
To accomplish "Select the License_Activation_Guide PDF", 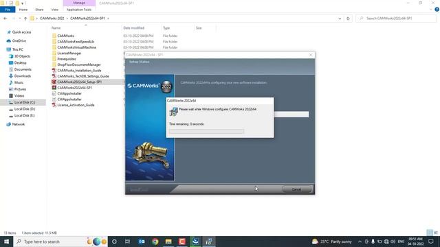I will 76,105.
